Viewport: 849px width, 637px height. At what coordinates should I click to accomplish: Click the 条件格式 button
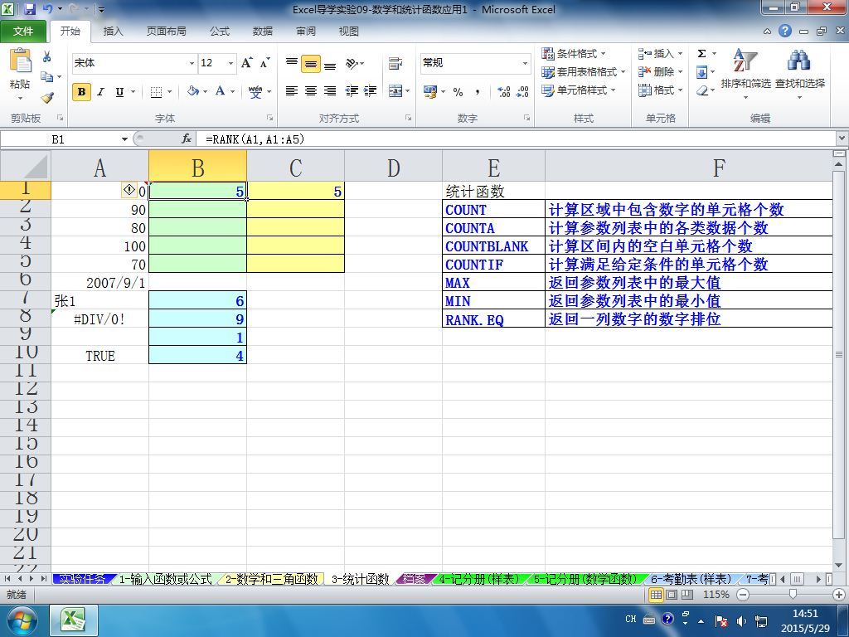tap(574, 54)
